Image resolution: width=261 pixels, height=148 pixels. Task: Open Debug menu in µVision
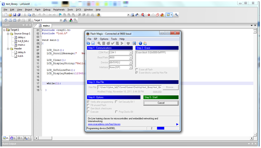pyautogui.click(x=47, y=10)
